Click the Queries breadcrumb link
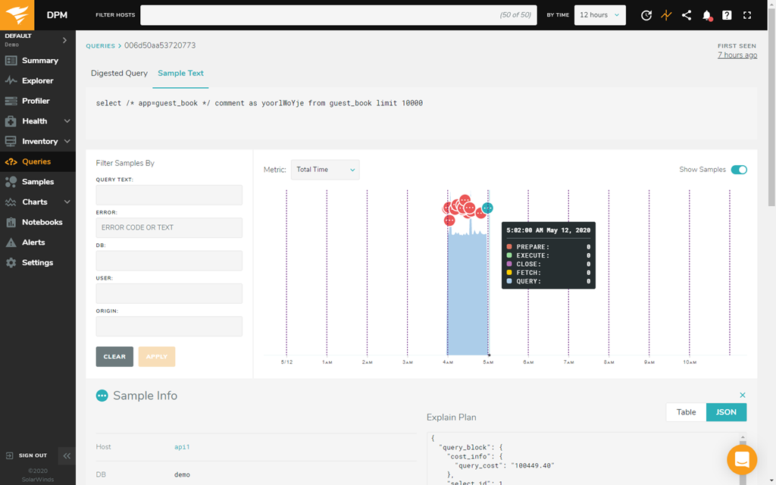Screen dimensions: 776x485 click(x=100, y=46)
